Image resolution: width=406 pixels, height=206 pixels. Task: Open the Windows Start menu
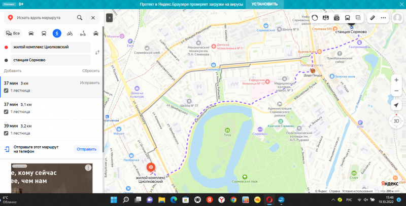tap(114, 200)
